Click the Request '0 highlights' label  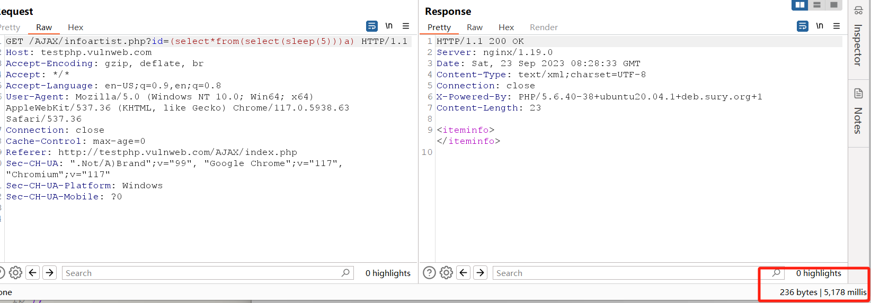[388, 273]
